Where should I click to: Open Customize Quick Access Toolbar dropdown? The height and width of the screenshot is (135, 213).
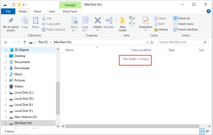24,5
